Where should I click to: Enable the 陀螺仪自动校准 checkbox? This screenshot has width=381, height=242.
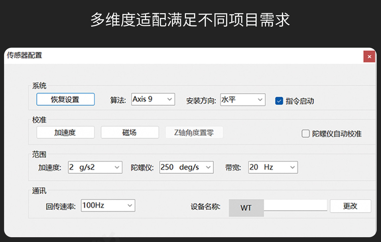click(x=305, y=133)
